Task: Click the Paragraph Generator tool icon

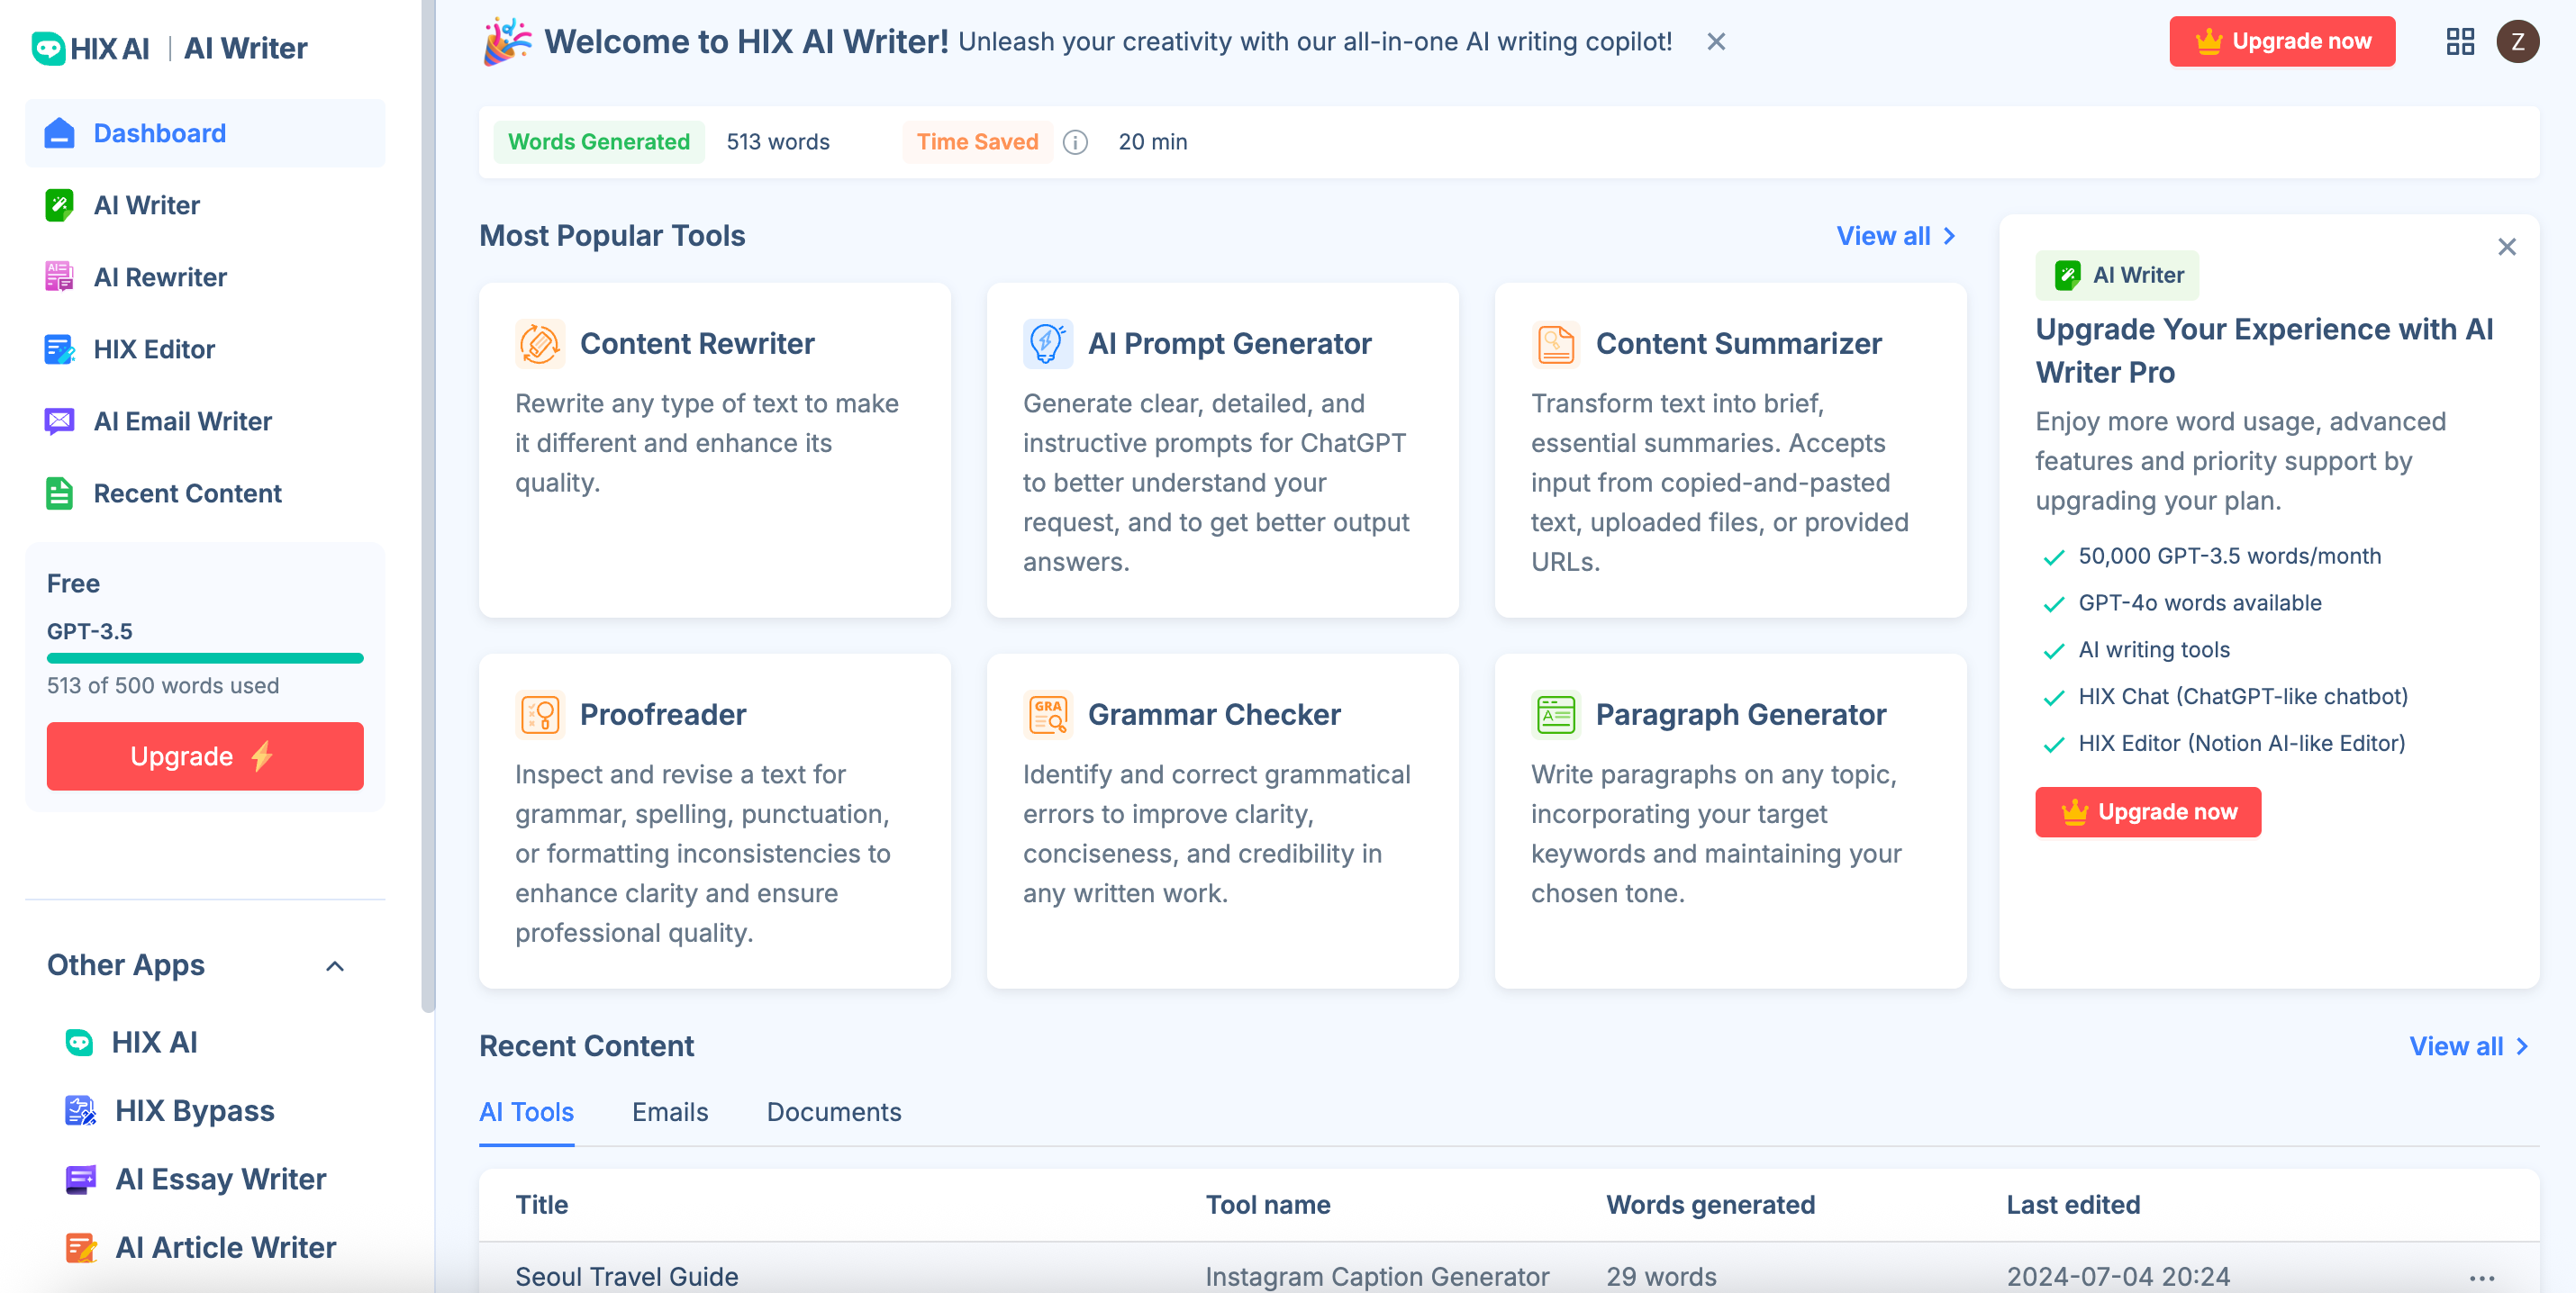Action: pyautogui.click(x=1555, y=714)
